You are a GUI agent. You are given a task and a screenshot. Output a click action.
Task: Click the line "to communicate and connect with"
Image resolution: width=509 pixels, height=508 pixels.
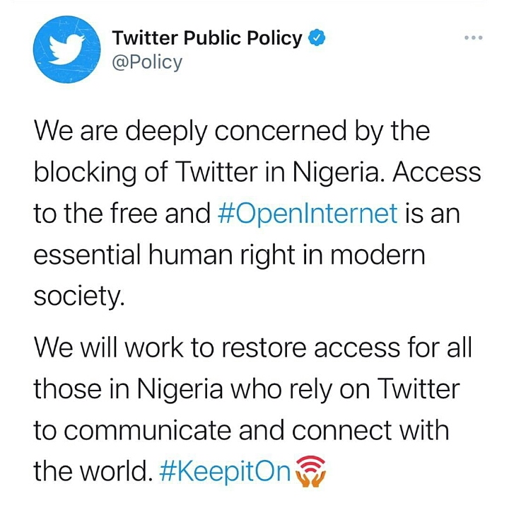[241, 429]
